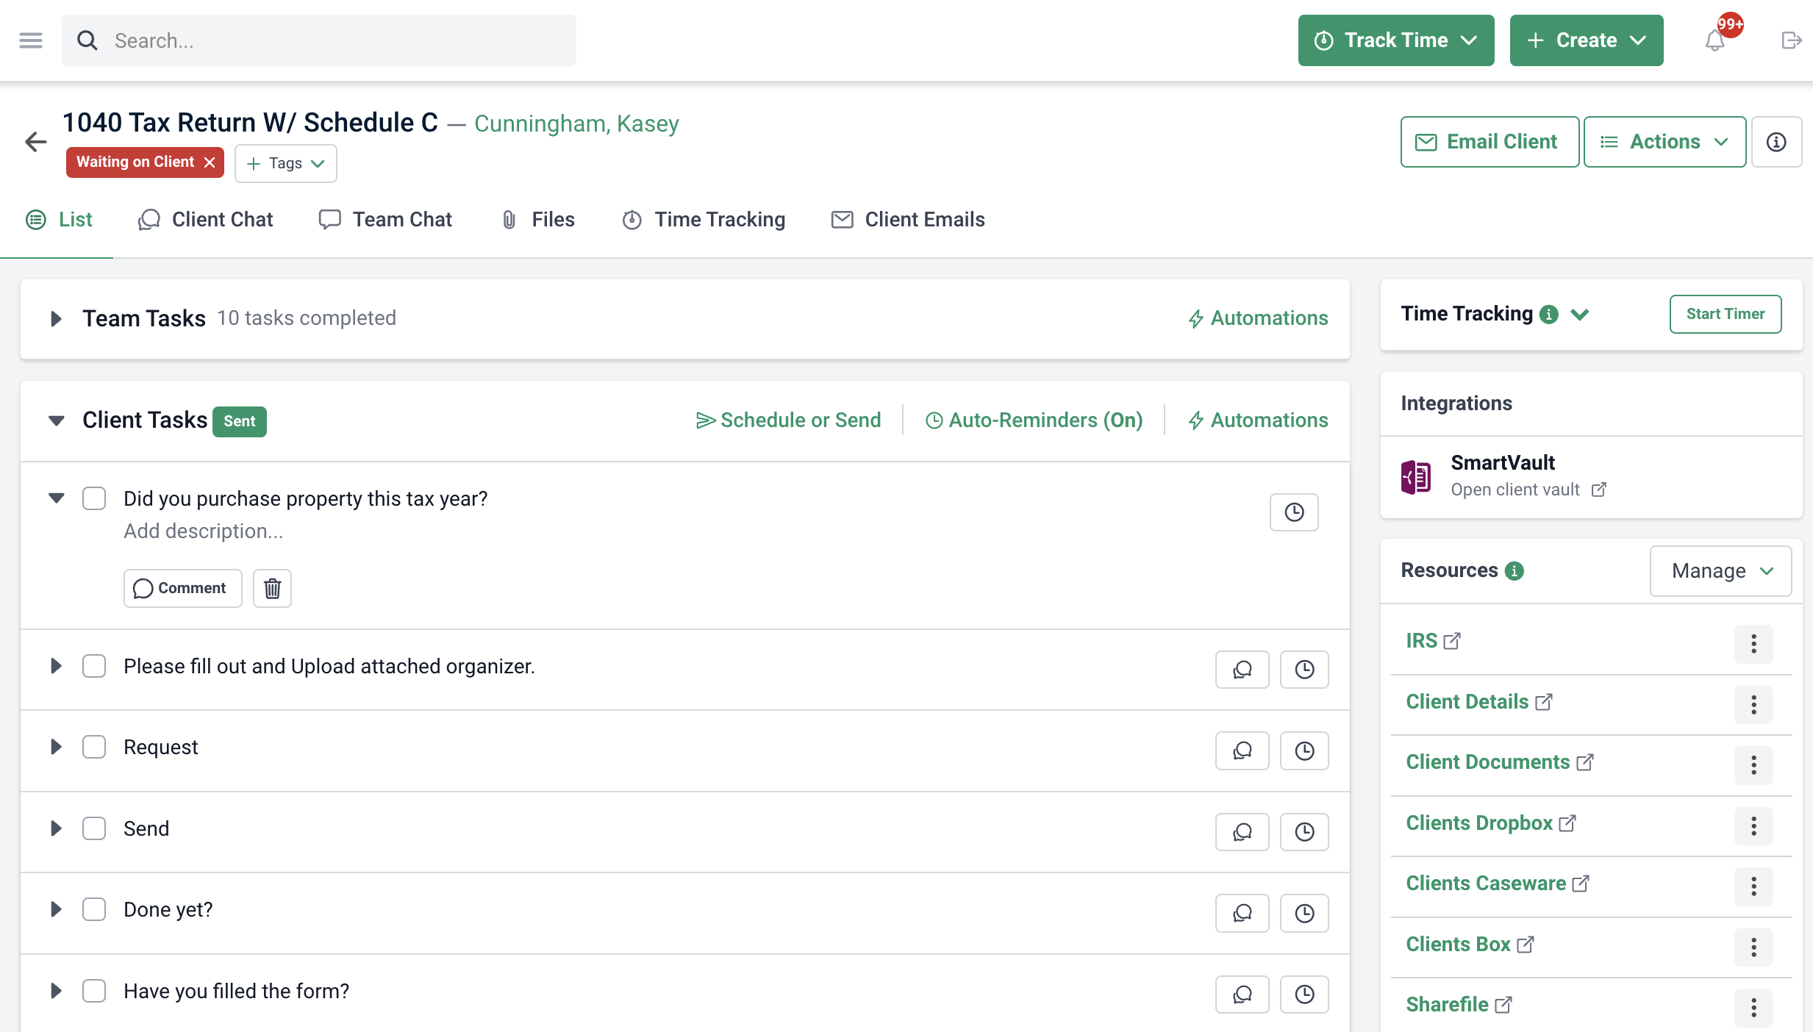The width and height of the screenshot is (1813, 1032).
Task: Click Schedule or Send
Action: 788,420
